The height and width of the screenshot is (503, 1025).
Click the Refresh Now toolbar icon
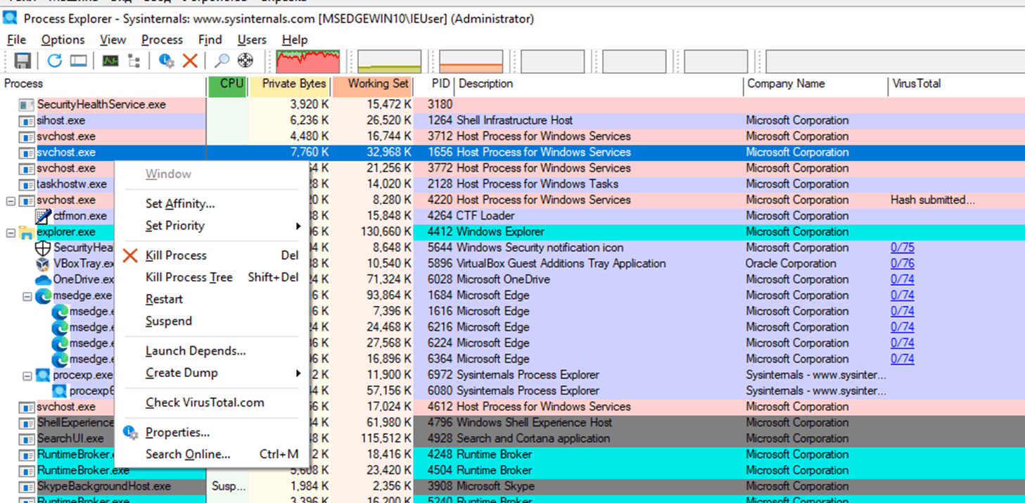click(x=54, y=61)
